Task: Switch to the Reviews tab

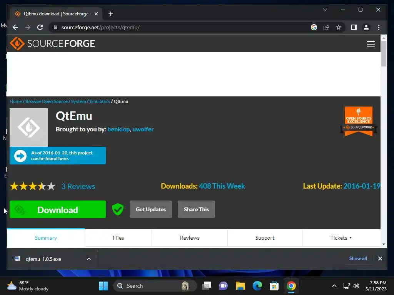Action: [190, 238]
